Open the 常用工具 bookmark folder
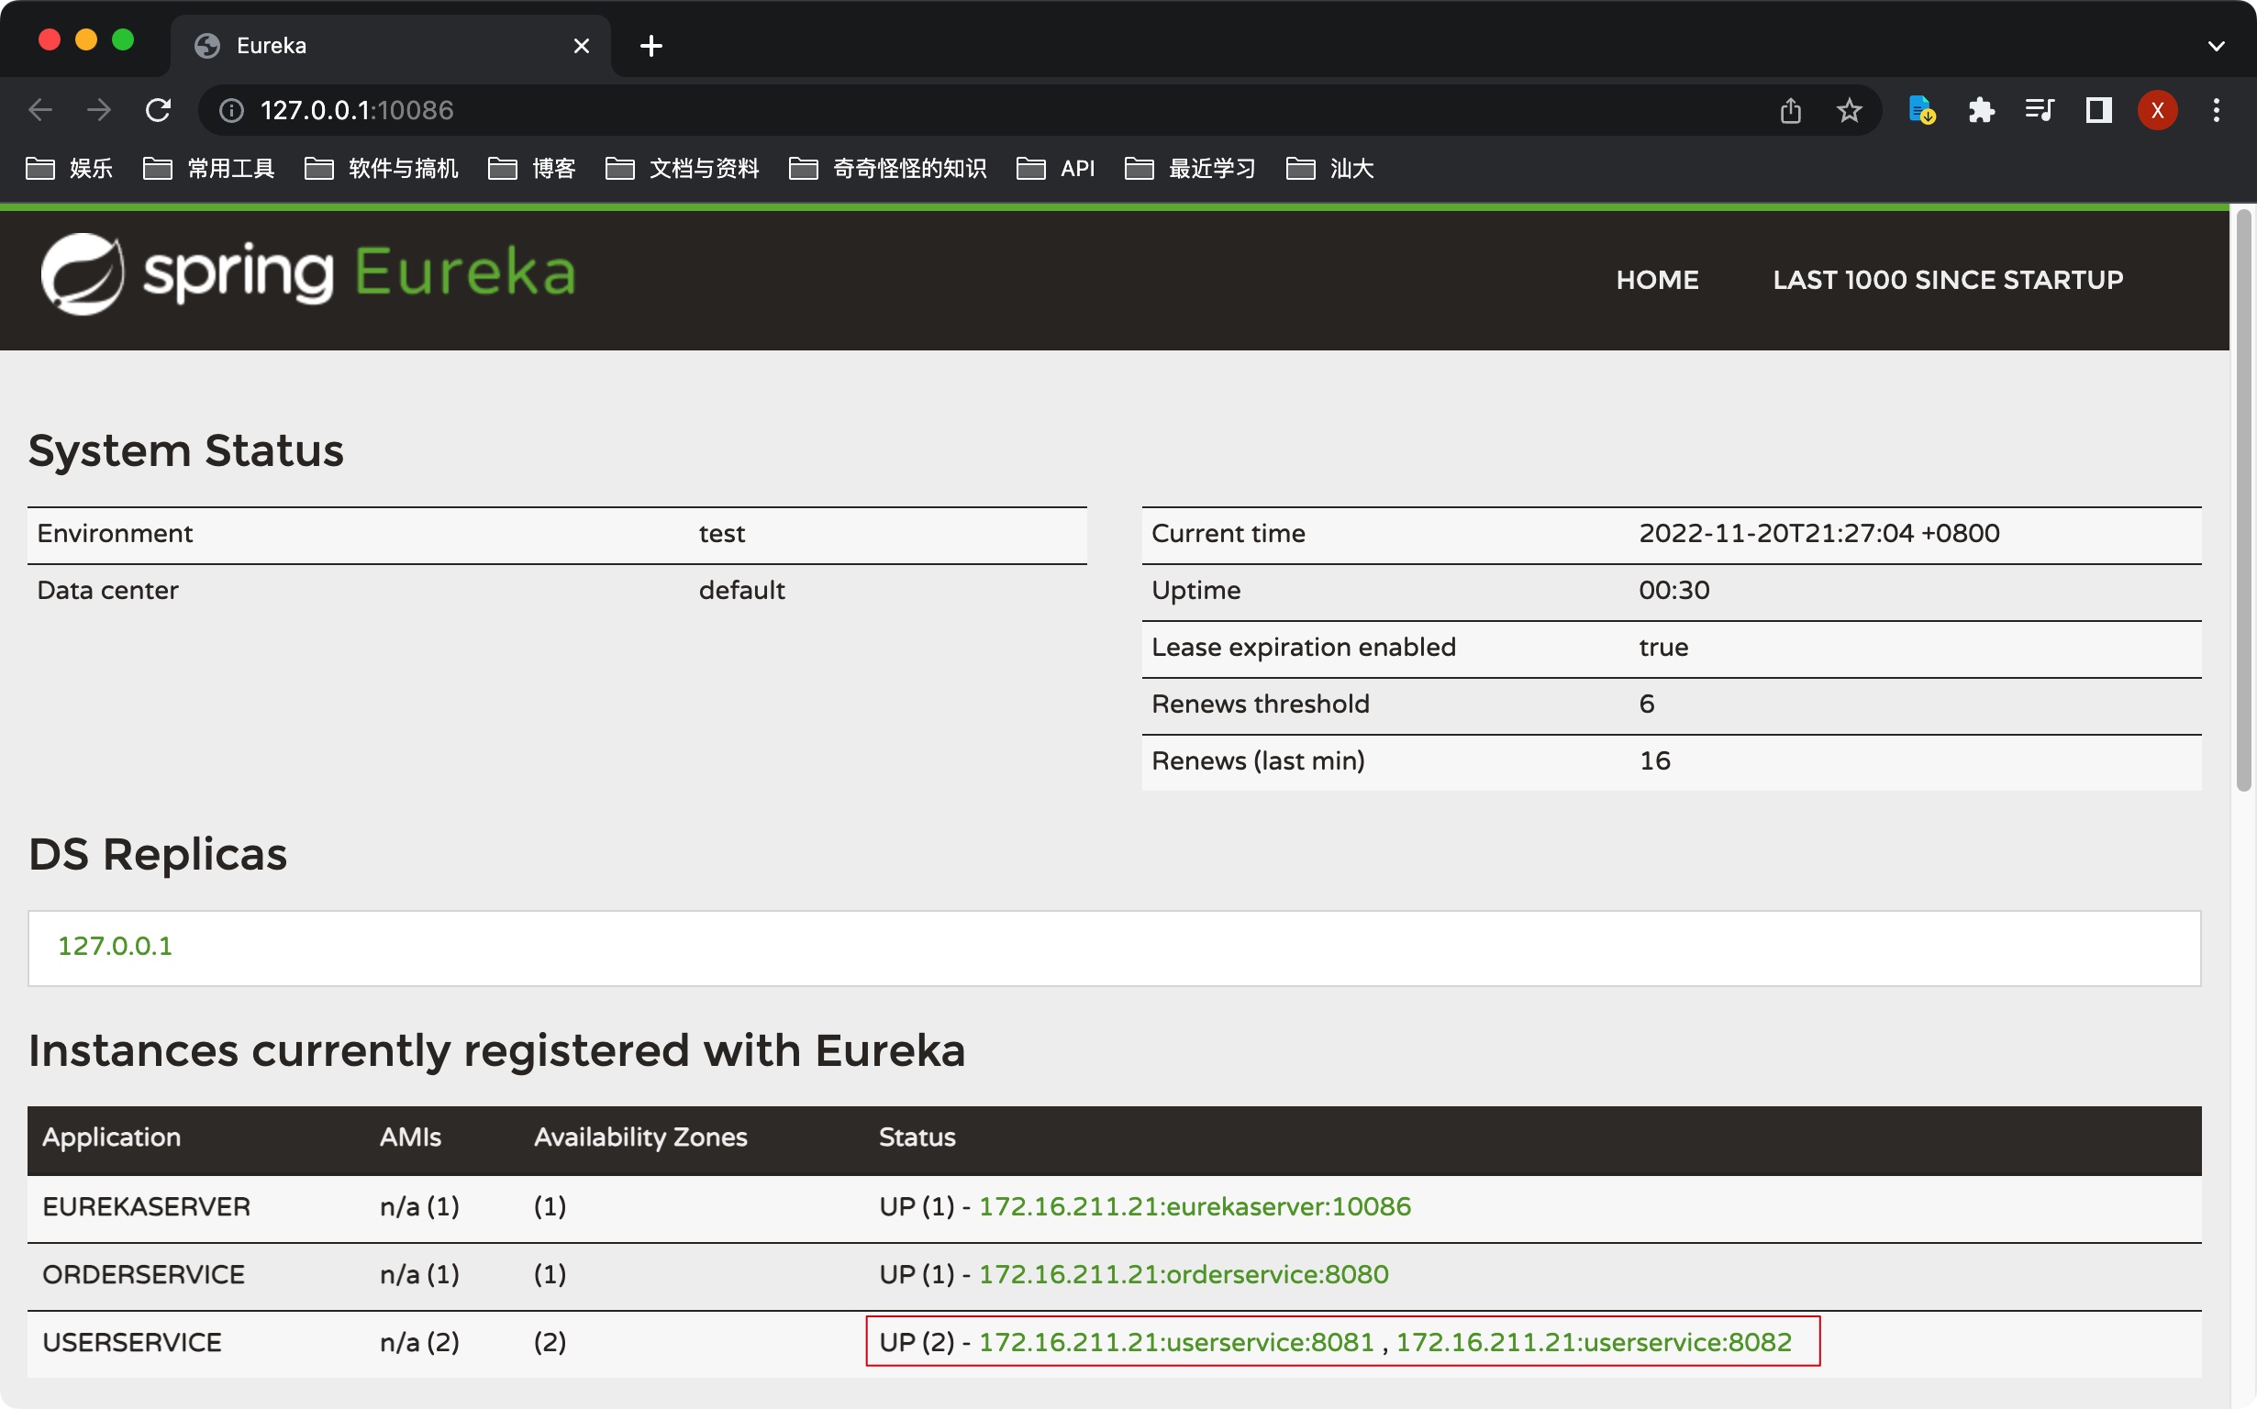The image size is (2257, 1409). point(209,168)
